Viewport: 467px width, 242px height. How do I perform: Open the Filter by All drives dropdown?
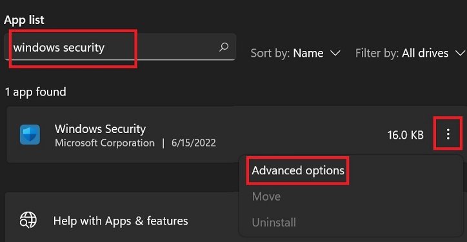click(x=410, y=54)
